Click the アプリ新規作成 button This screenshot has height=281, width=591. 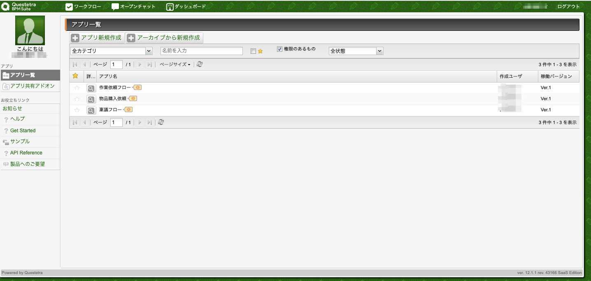[x=97, y=38]
